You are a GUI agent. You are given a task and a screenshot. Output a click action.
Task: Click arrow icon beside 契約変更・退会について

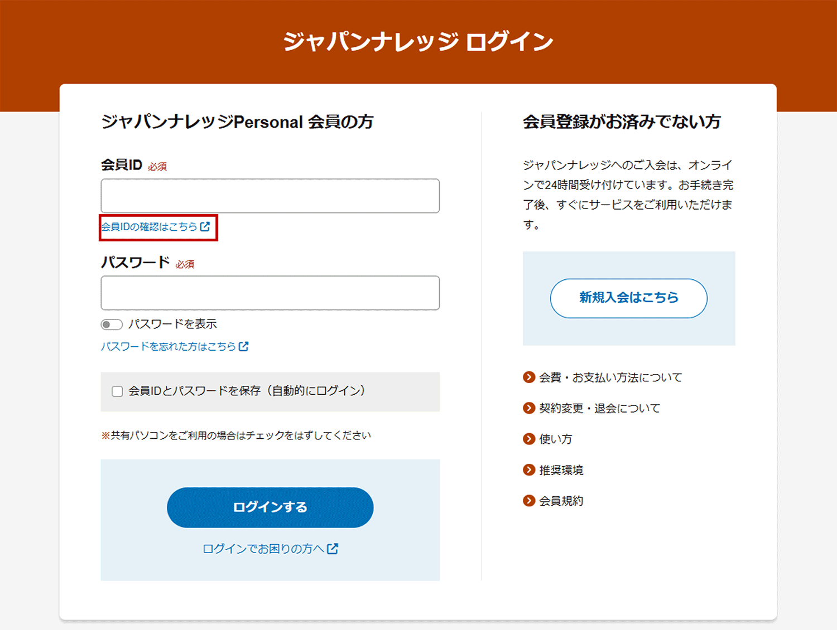click(529, 408)
